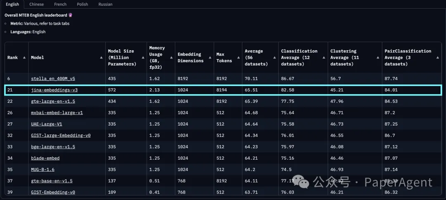The image size is (446, 200).
Task: Switch to the French language tab
Action: point(60,4)
